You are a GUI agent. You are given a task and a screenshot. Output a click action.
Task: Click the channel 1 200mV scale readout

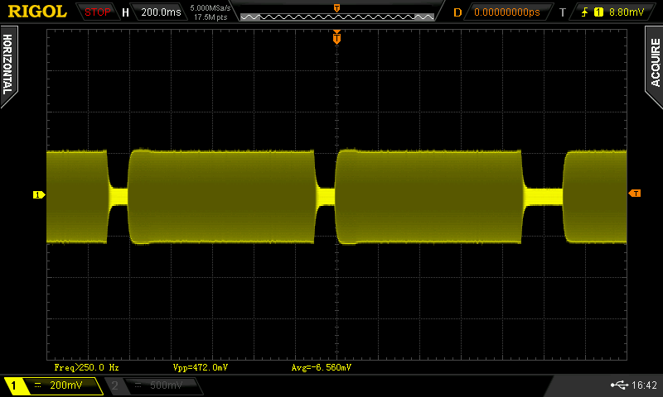(66, 385)
